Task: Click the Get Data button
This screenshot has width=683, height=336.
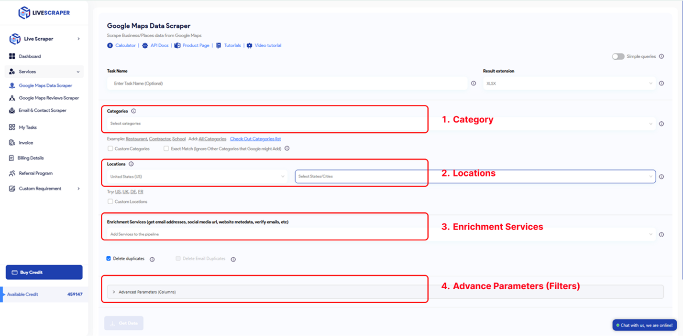Action: pyautogui.click(x=124, y=323)
